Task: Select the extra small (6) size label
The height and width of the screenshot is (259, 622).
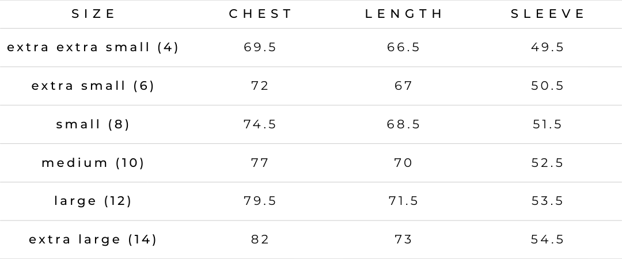Action: 93,86
